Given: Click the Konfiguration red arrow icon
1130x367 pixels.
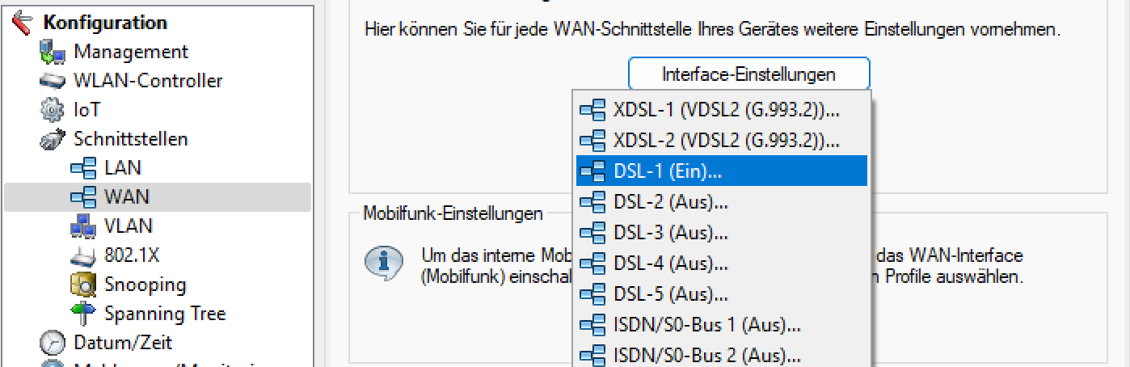Looking at the screenshot, I should click(x=23, y=23).
